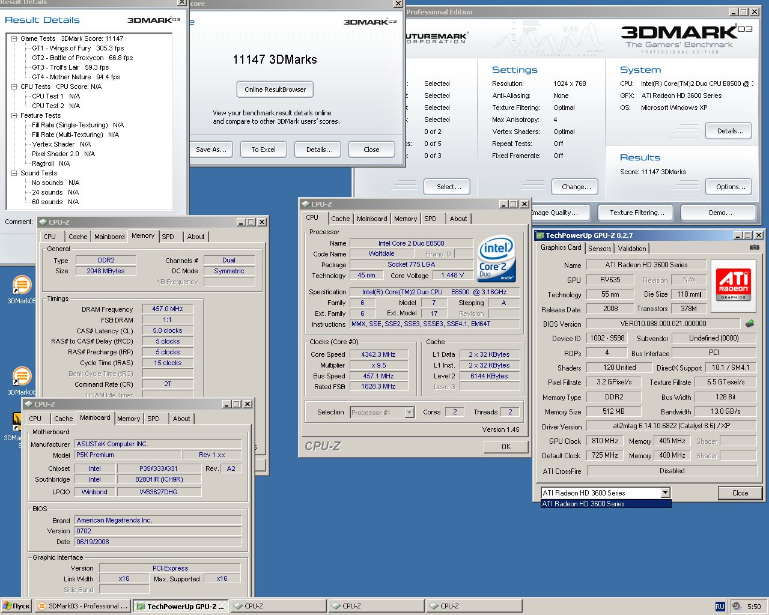Export results with To Excel button
769x615 pixels.
click(x=264, y=150)
